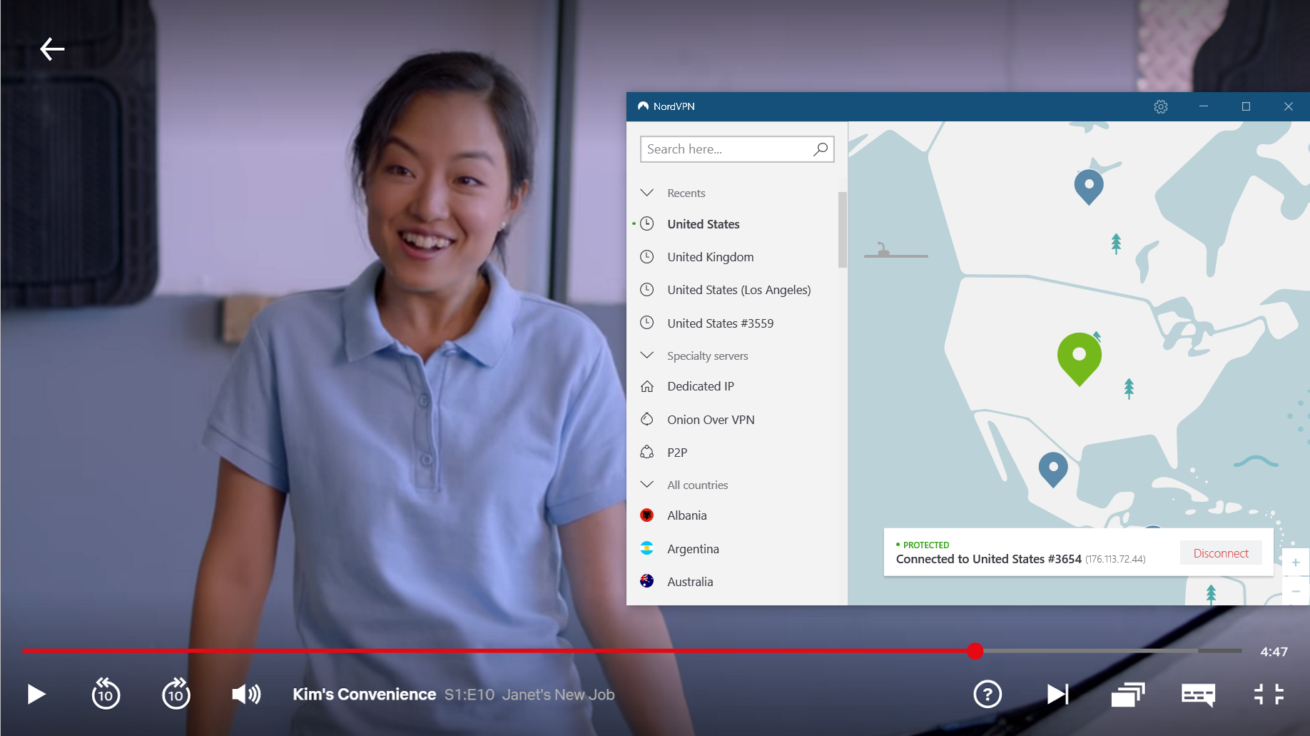Click the Onion Over VPN icon
The image size is (1310, 736).
point(647,419)
